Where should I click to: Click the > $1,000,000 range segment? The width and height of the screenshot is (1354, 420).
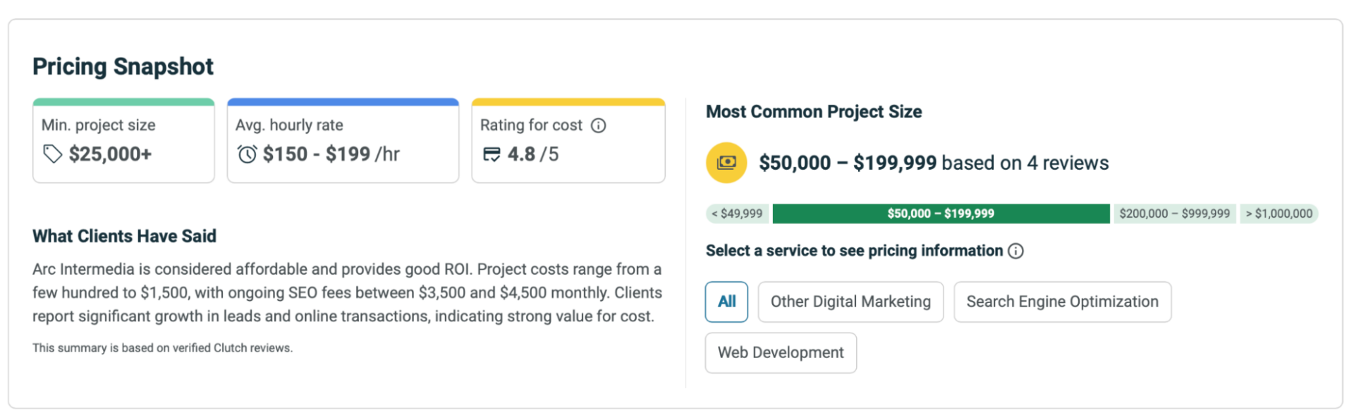click(x=1279, y=214)
